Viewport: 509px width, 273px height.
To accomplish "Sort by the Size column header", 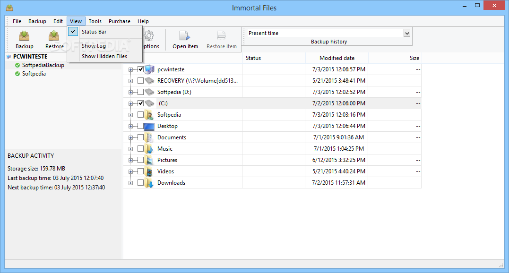I will click(x=395, y=58).
